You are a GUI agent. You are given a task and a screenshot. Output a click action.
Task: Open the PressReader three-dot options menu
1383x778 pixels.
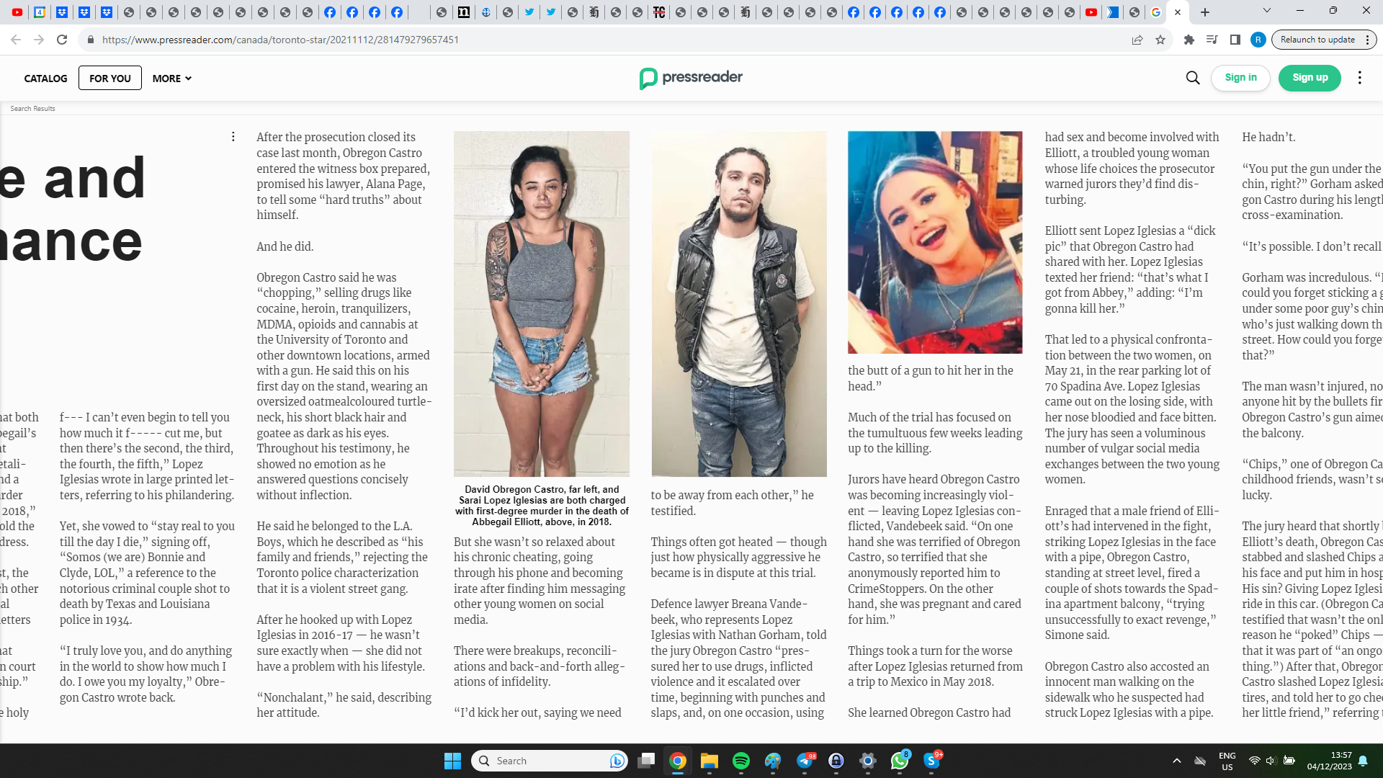(1360, 78)
